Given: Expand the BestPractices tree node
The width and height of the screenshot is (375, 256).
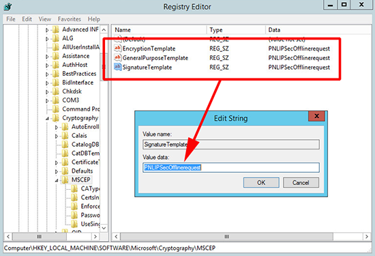Looking at the screenshot, I should 47,74.
